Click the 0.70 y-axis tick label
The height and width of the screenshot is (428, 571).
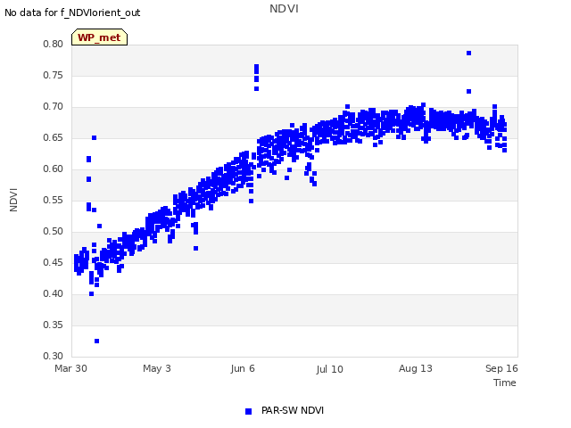(54, 107)
